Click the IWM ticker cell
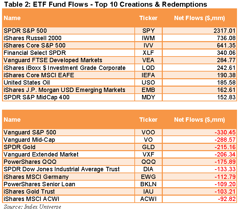Viewport: 240px width, 211px height. (x=148, y=38)
